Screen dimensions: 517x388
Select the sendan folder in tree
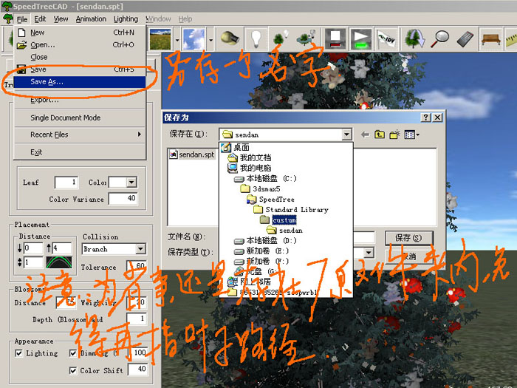[284, 231]
